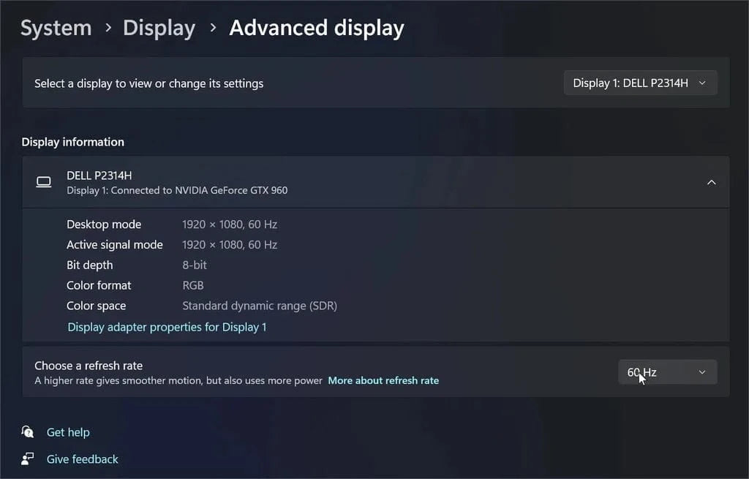This screenshot has height=479, width=749.
Task: Open the Display 1: DELL P2314H selector
Action: click(x=639, y=83)
